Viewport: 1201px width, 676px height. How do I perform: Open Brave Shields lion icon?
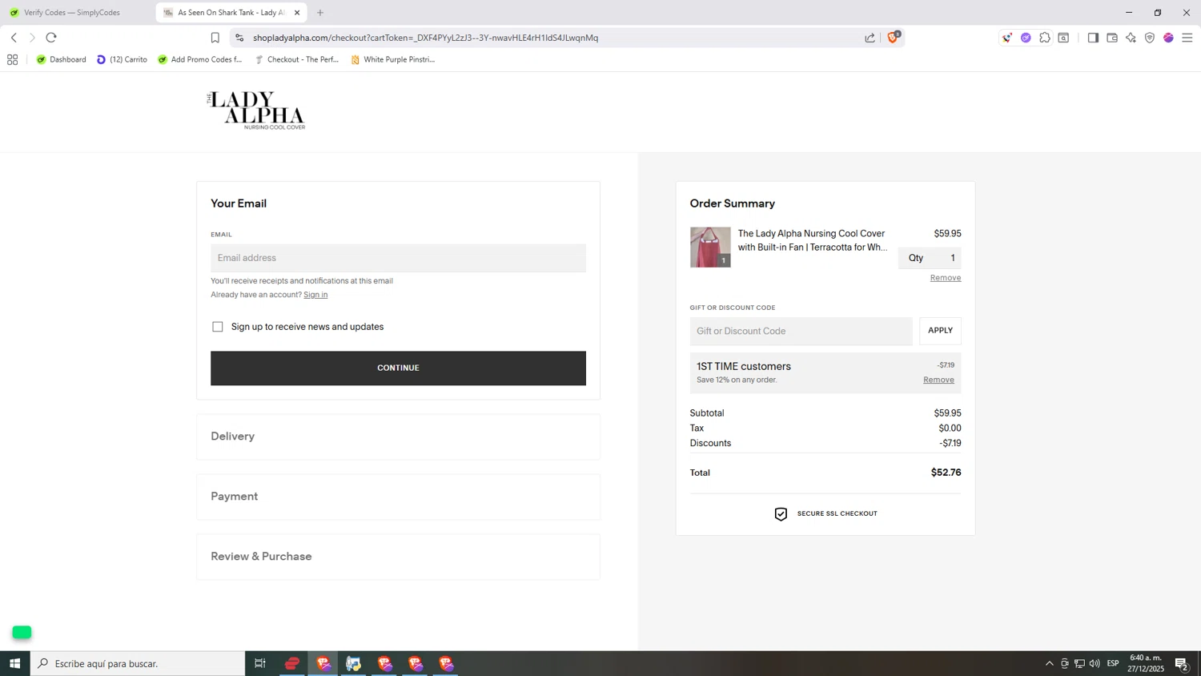click(x=893, y=37)
